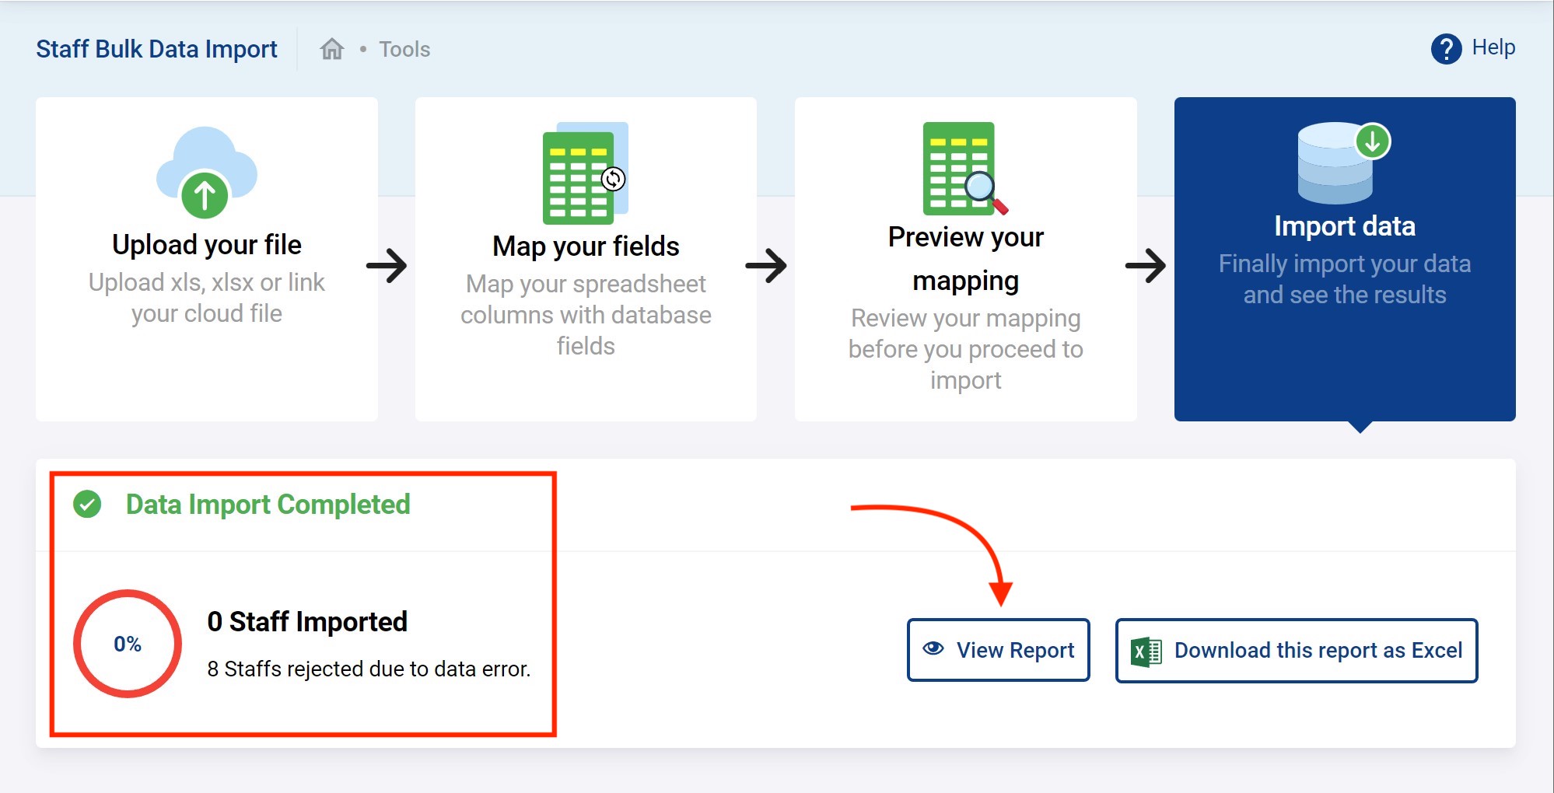Image resolution: width=1554 pixels, height=793 pixels.
Task: Go to Preview your mapping step
Action: (x=965, y=259)
